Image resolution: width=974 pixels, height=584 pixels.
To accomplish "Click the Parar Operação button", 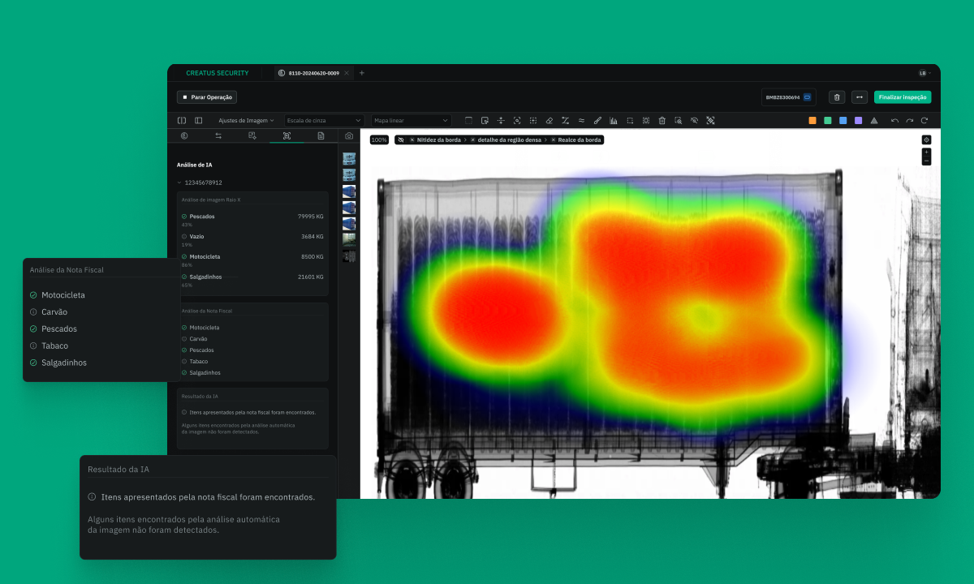I will pyautogui.click(x=207, y=97).
